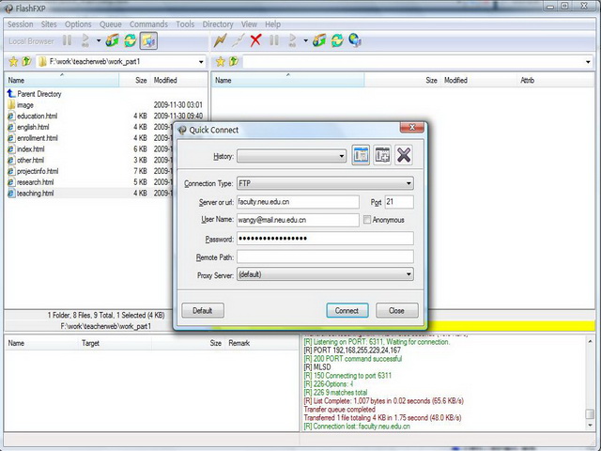Click the log pane scrollbar down arrow

[x=591, y=426]
